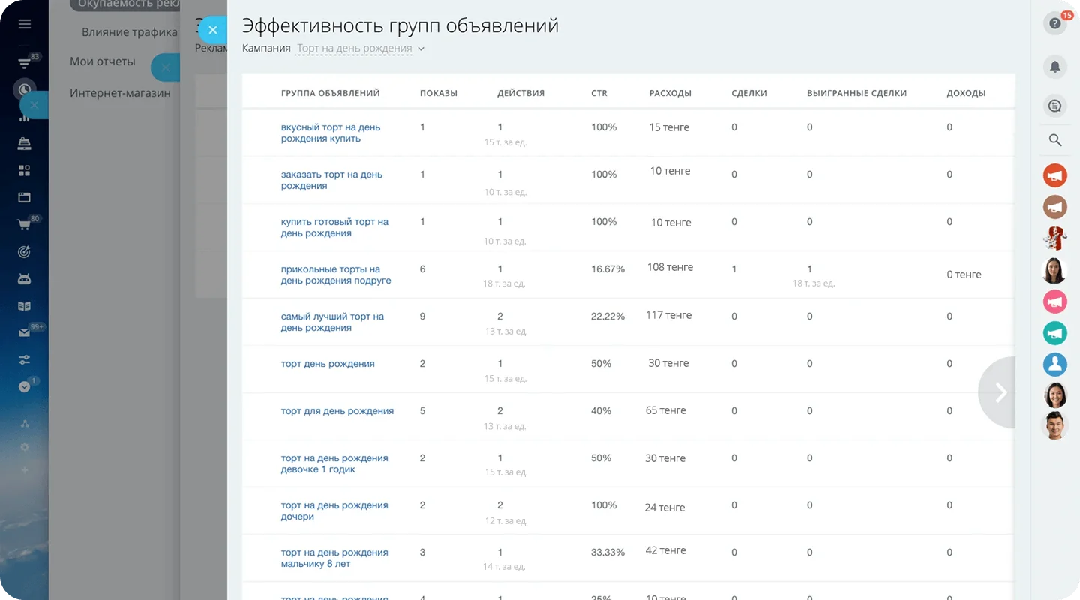Open the sliders settings icon in the left sidebar
The image size is (1080, 600).
click(25, 360)
